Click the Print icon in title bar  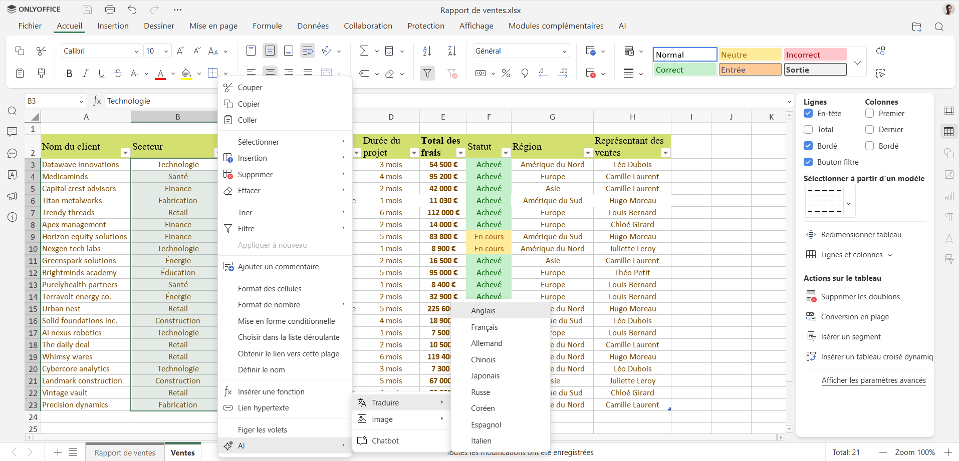110,10
